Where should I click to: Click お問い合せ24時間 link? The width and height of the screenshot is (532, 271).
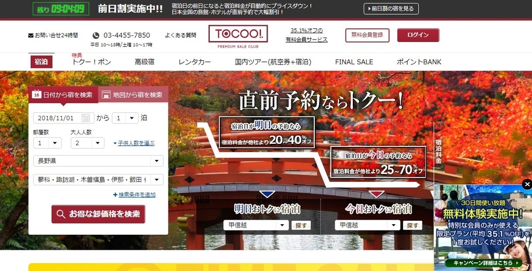[56, 35]
